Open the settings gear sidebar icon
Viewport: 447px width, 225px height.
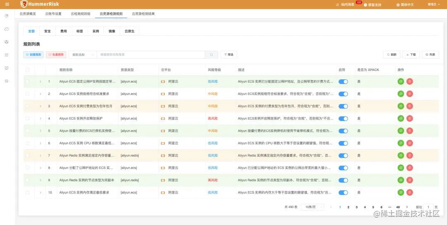click(x=7, y=81)
